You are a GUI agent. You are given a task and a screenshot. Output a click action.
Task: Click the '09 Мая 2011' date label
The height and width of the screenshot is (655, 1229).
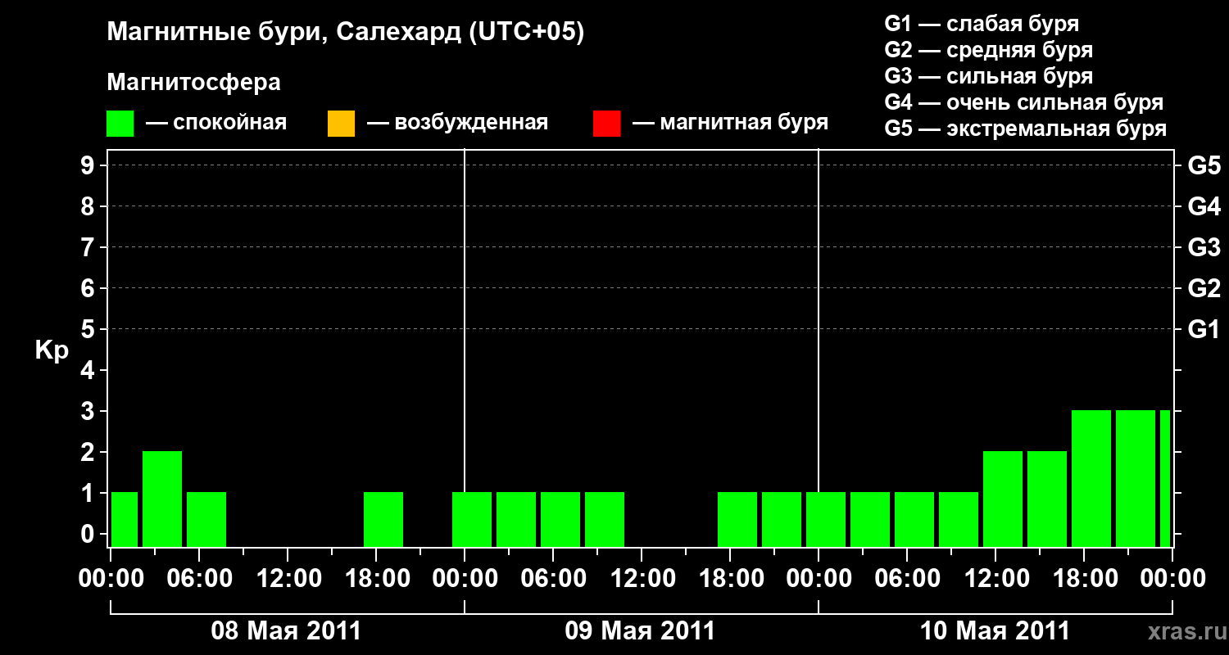pos(640,631)
